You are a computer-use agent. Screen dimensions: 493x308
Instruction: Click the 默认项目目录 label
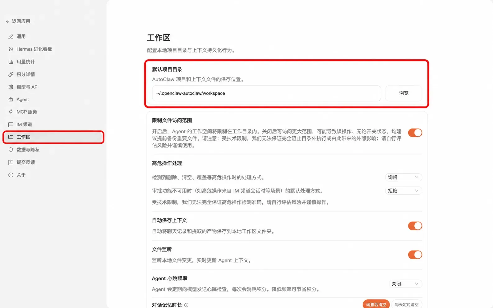point(167,70)
